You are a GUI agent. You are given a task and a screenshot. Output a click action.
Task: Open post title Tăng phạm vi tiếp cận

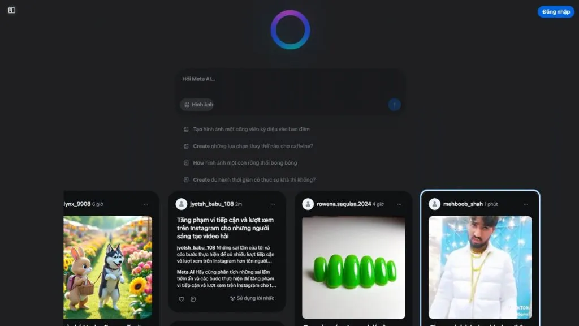tap(225, 228)
